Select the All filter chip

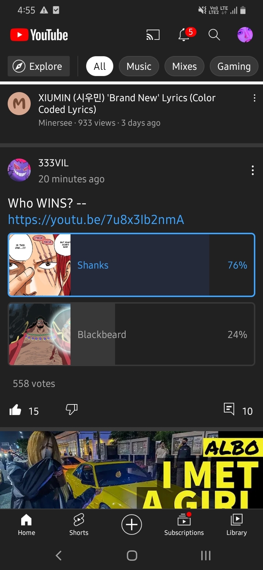[100, 66]
